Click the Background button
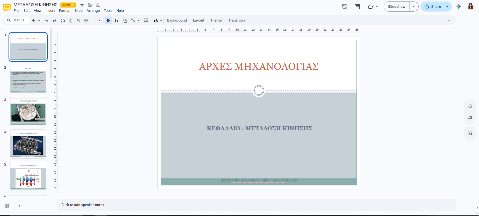The width and height of the screenshot is (479, 216). click(x=177, y=21)
